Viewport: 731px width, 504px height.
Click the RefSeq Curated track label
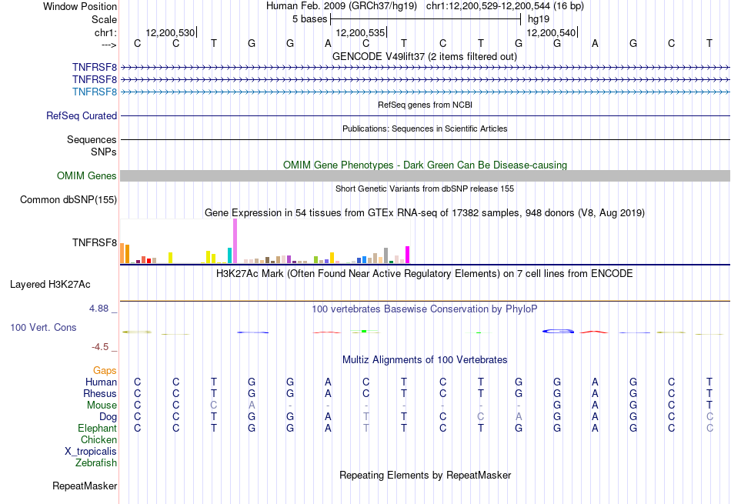(x=82, y=115)
